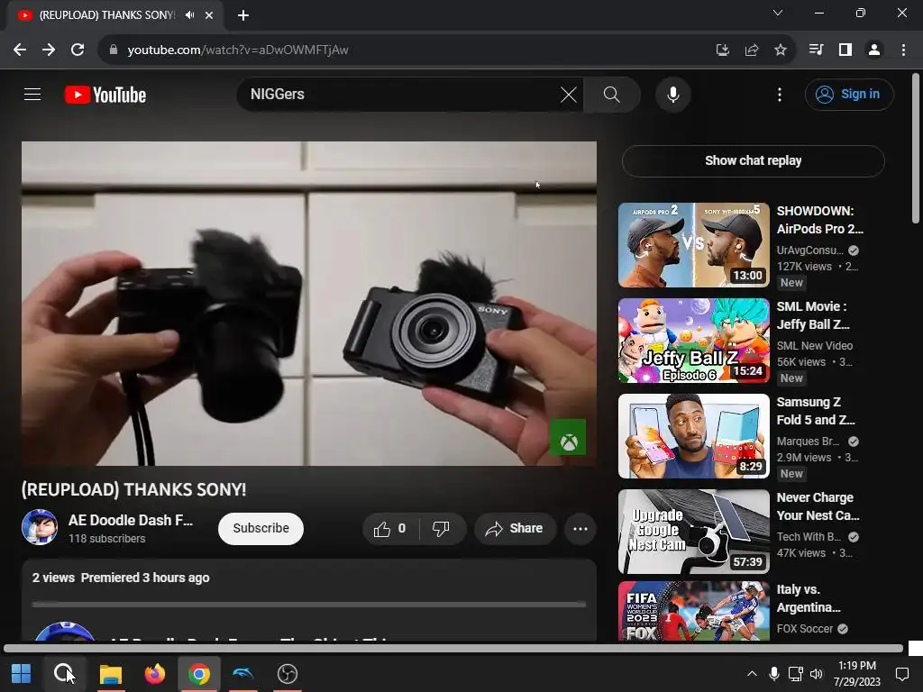
Task: Open the AE Doodle Dash channel avatar
Action: (x=40, y=527)
